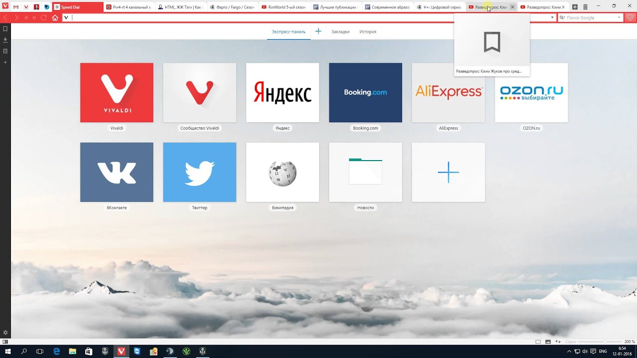Open the OZON.ru speed dial tile
Viewport: 637px width, 358px height.
click(x=531, y=92)
